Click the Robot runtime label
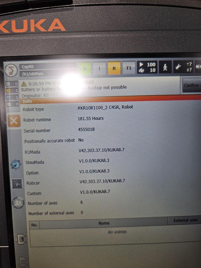Viewport: 201px width, 268px height. 37,120
